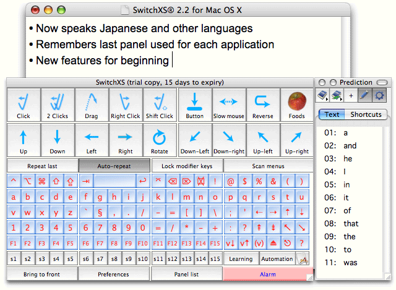396x290 pixels.
Task: Click Scan menus button
Action: click(x=268, y=166)
